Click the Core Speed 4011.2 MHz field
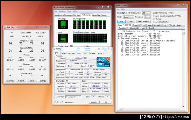The height and width of the screenshot is (120, 191). 72,83
